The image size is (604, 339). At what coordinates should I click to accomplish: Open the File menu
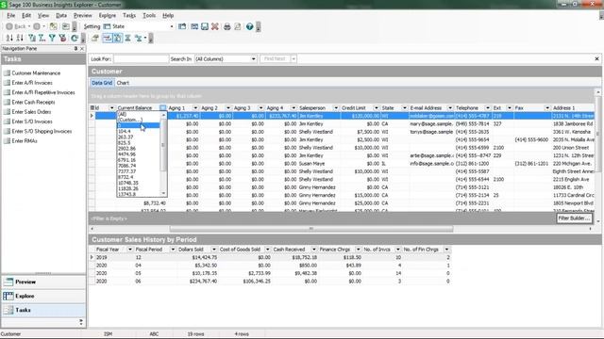point(10,15)
